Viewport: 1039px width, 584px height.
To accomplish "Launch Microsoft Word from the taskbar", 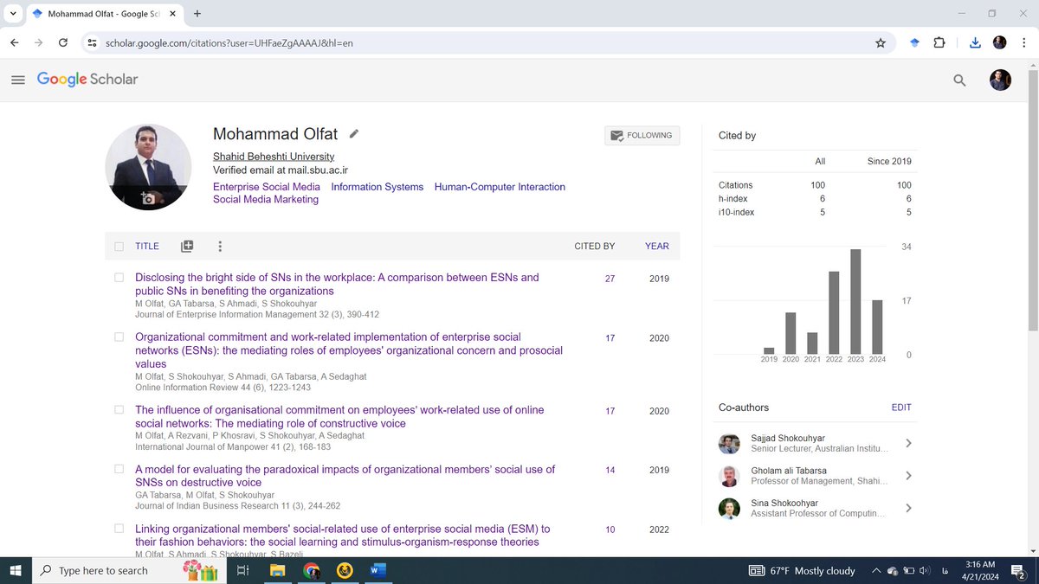I will (378, 570).
